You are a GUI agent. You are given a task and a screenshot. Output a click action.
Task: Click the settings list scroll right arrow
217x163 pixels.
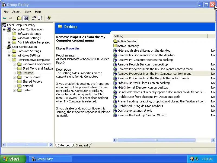click(x=213, y=140)
